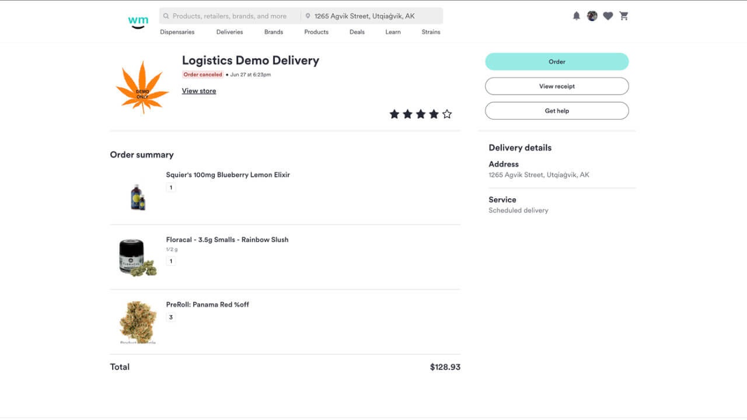This screenshot has width=747, height=420.
Task: Follow the View store link
Action: (x=199, y=91)
